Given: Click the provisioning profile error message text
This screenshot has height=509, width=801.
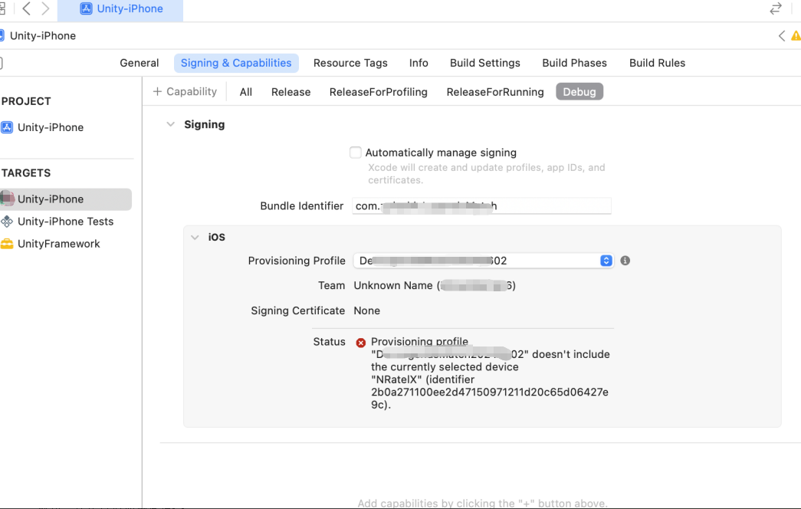Looking at the screenshot, I should click(490, 373).
